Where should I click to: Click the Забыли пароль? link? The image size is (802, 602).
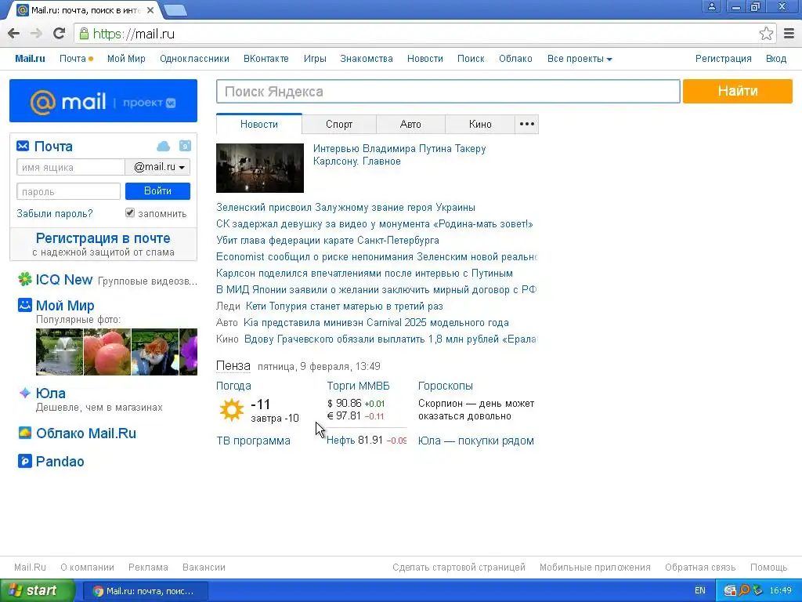[55, 213]
